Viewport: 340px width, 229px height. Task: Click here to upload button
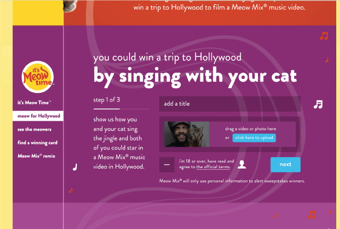[254, 138]
